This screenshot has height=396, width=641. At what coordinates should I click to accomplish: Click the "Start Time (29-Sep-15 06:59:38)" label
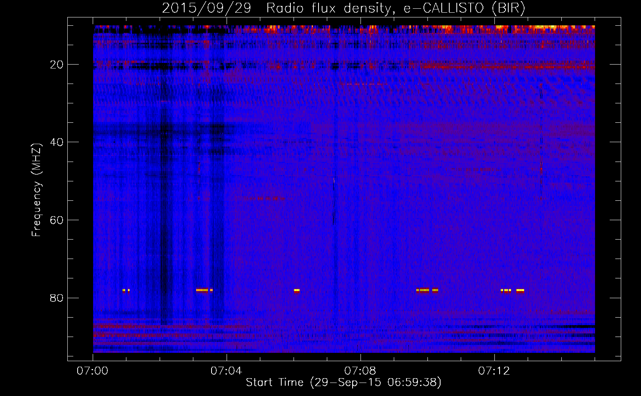[343, 383]
